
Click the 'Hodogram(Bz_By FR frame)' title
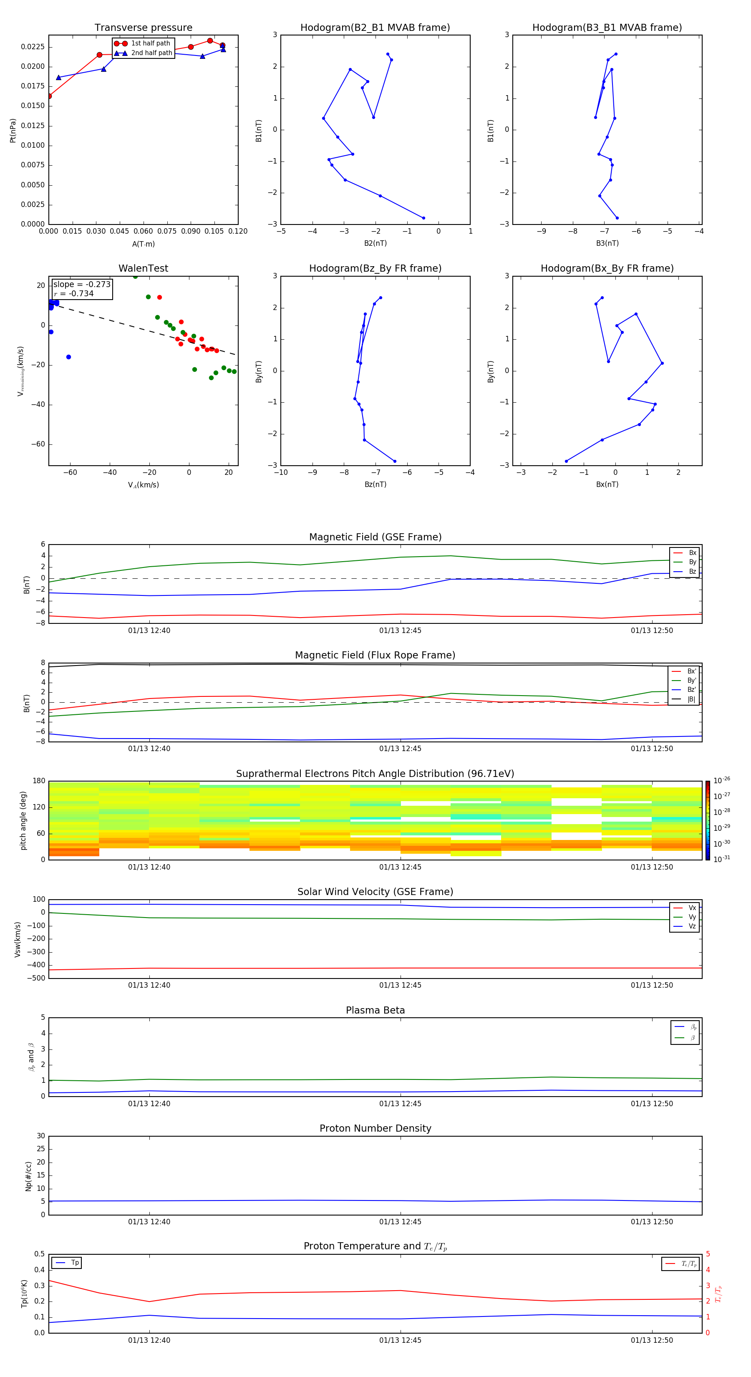coord(375,268)
